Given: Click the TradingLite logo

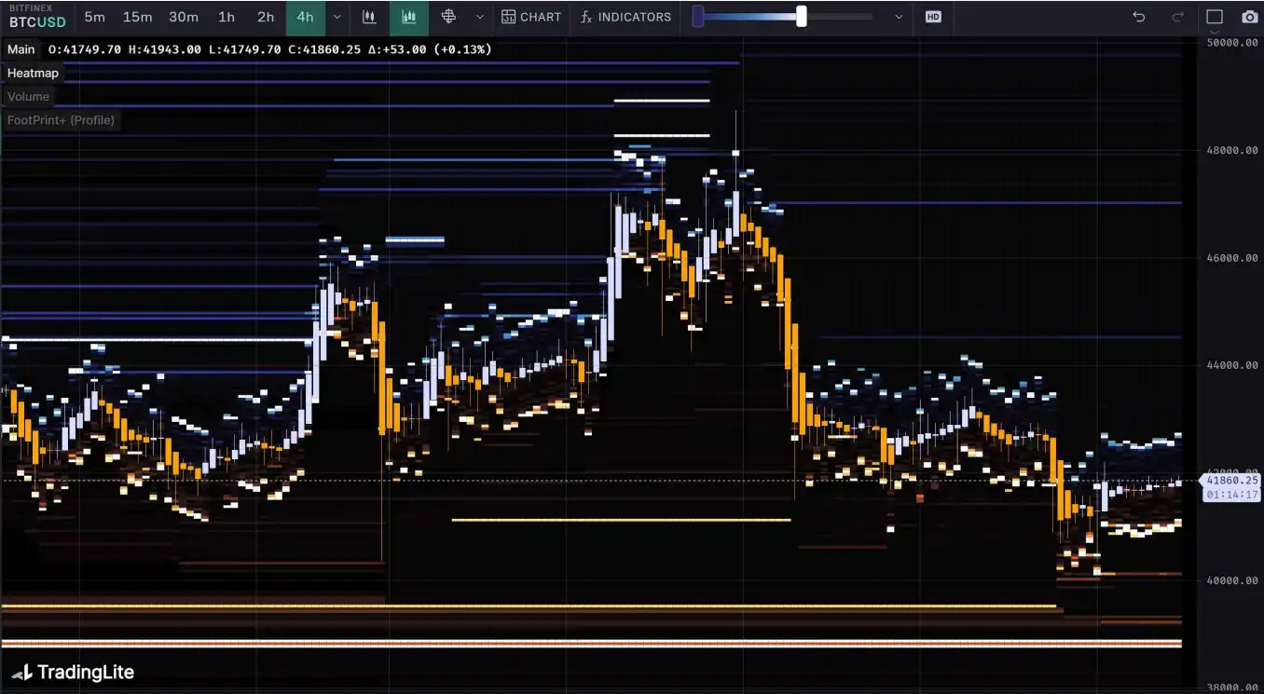Looking at the screenshot, I should (x=73, y=672).
